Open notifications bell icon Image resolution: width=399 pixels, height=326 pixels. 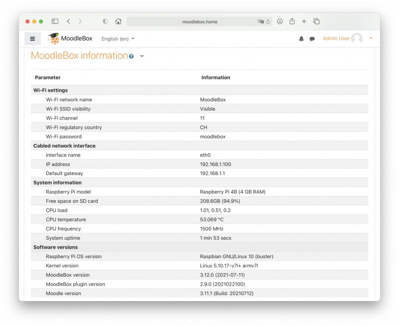pos(301,39)
